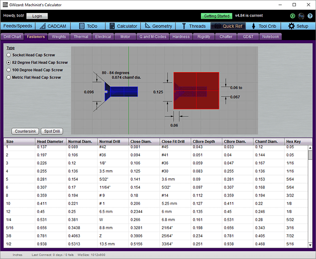Click the Close Fit Drill column header
This screenshot has width=316, height=259.
tap(175, 142)
